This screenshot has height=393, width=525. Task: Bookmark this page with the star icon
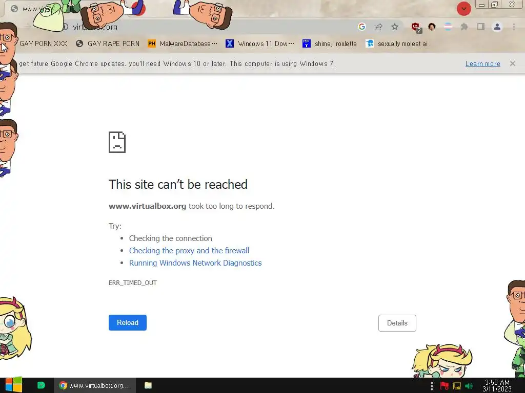click(395, 27)
